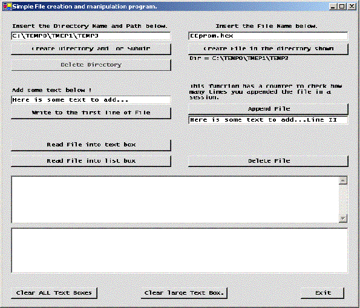Image resolution: width=360 pixels, height=308 pixels.
Task: Click inside the lower list box
Action: click(x=180, y=251)
